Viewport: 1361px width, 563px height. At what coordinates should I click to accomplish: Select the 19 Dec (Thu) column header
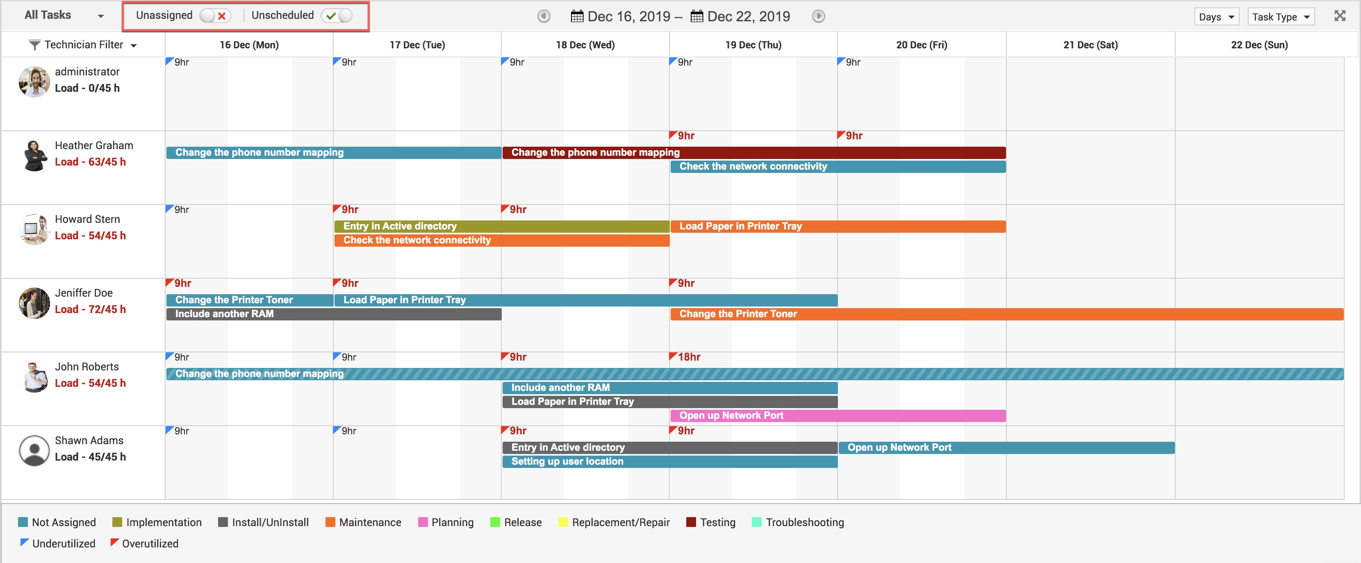click(753, 45)
